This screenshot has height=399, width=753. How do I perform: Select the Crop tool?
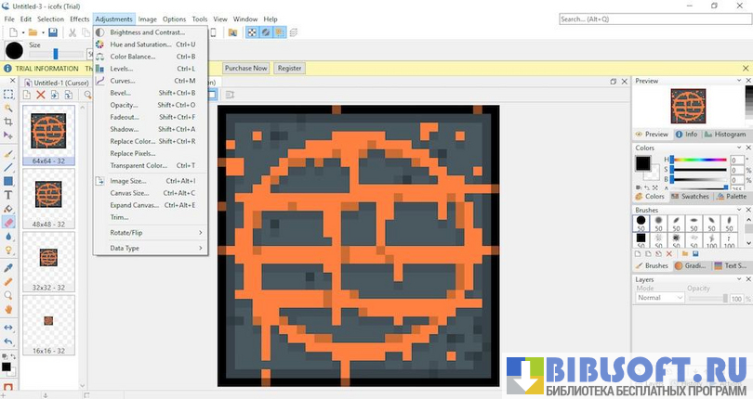point(8,122)
